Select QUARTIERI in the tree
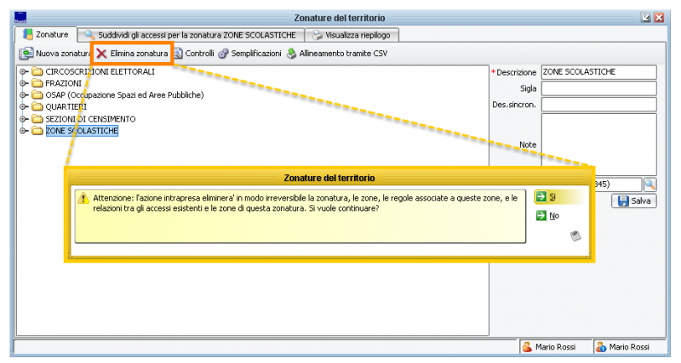 (66, 106)
